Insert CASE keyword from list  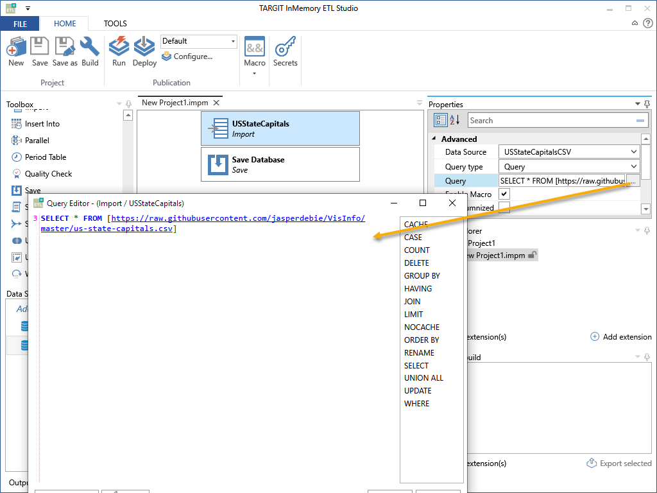pos(413,238)
